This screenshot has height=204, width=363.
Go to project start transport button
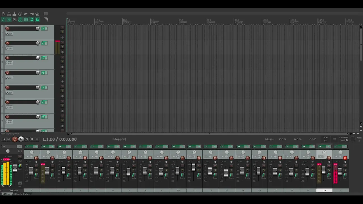click(4, 139)
